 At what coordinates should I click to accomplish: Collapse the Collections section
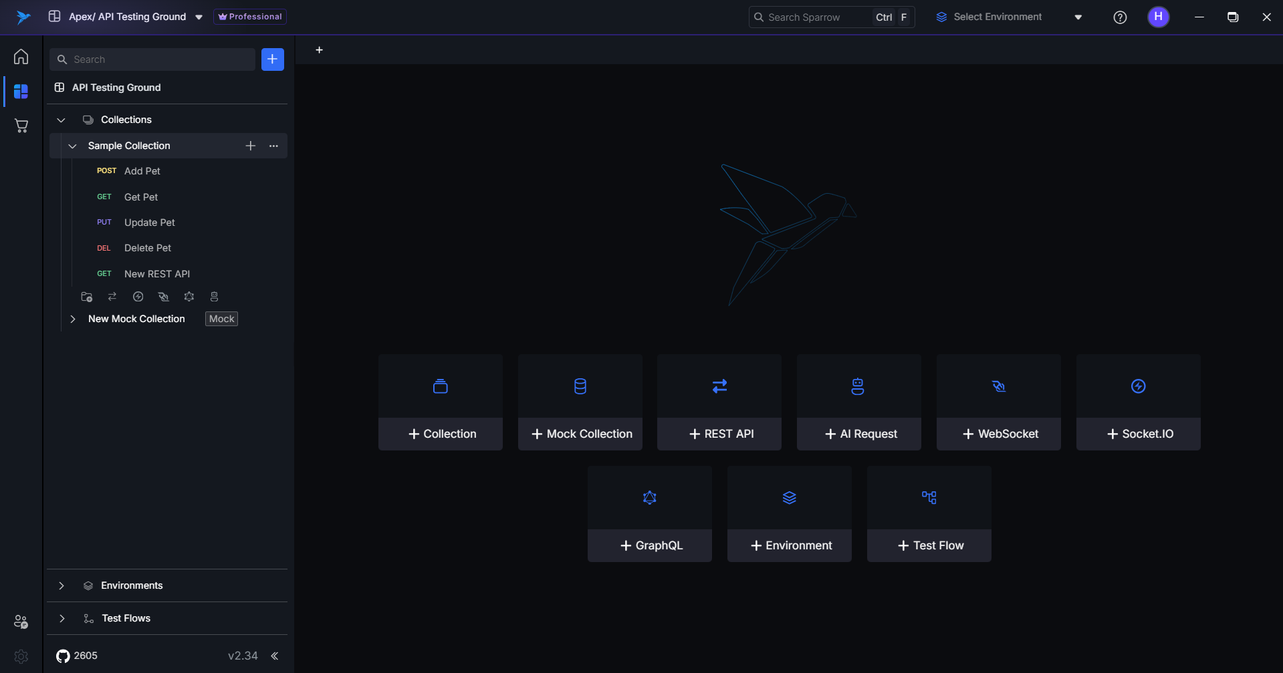(62, 120)
